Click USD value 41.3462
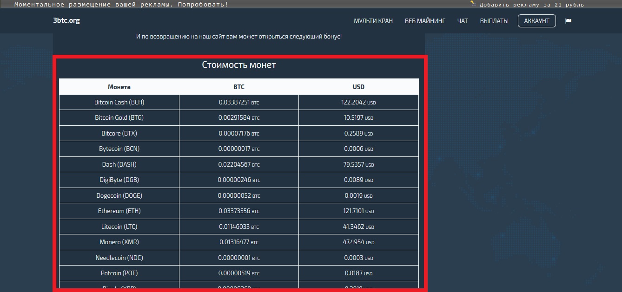 pos(358,227)
